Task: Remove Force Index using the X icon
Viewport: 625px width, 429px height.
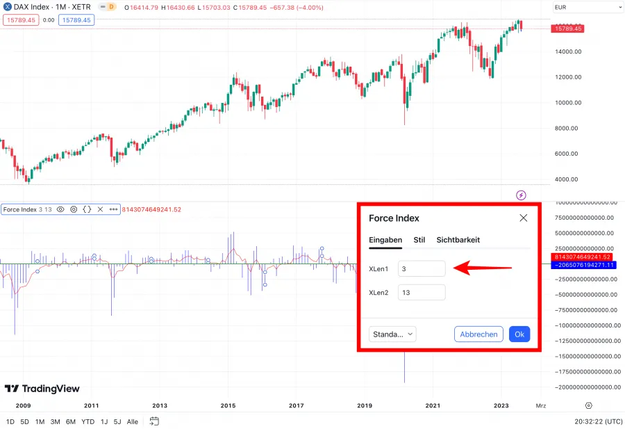Action: point(99,209)
